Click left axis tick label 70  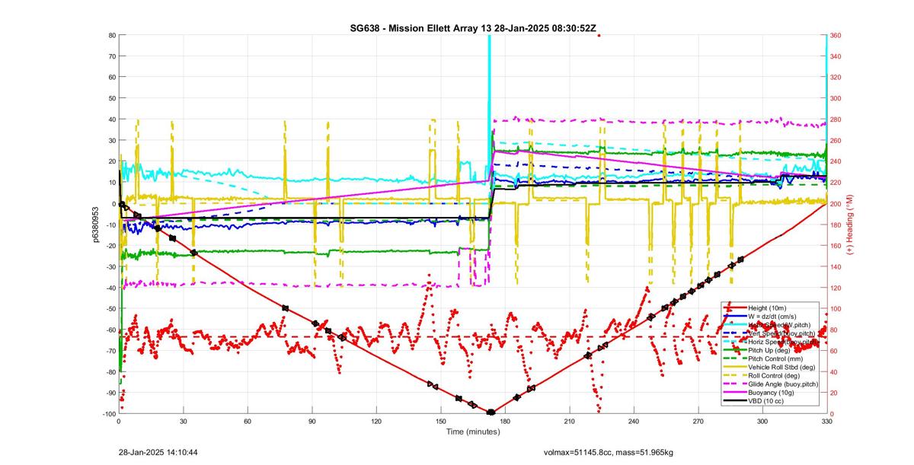pyautogui.click(x=111, y=56)
